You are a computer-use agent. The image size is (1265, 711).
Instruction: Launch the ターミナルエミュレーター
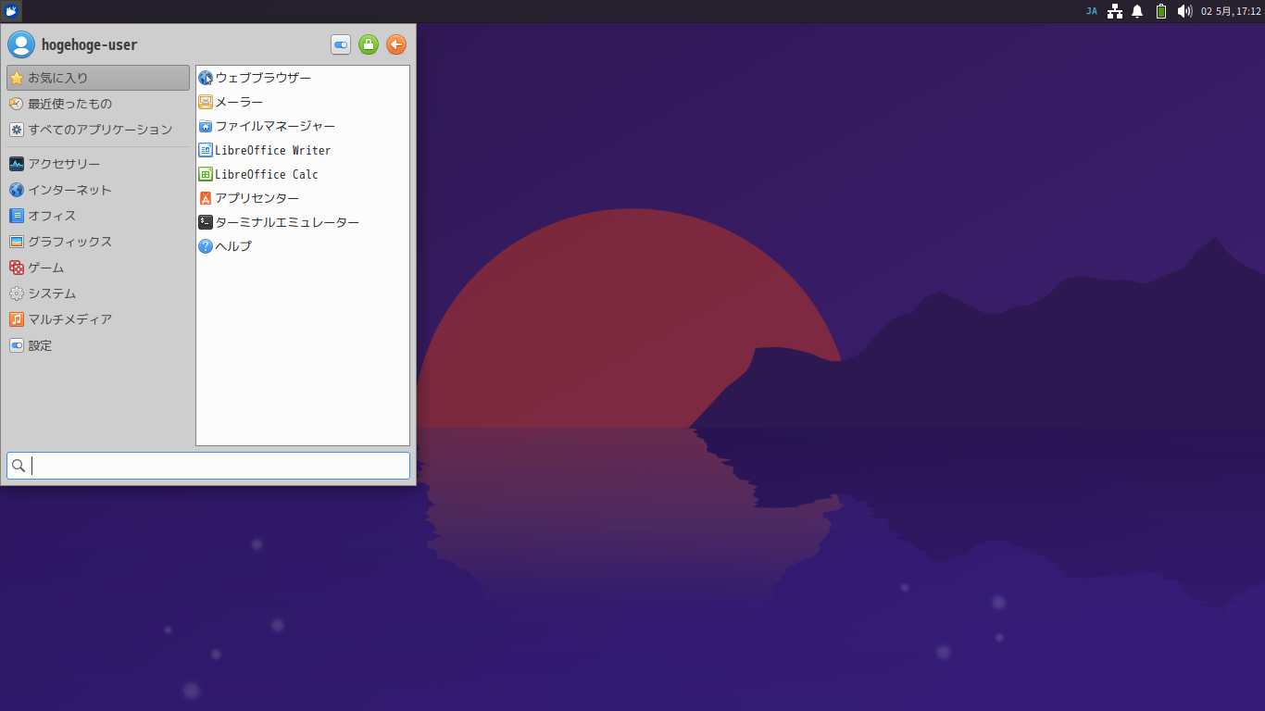tap(285, 221)
